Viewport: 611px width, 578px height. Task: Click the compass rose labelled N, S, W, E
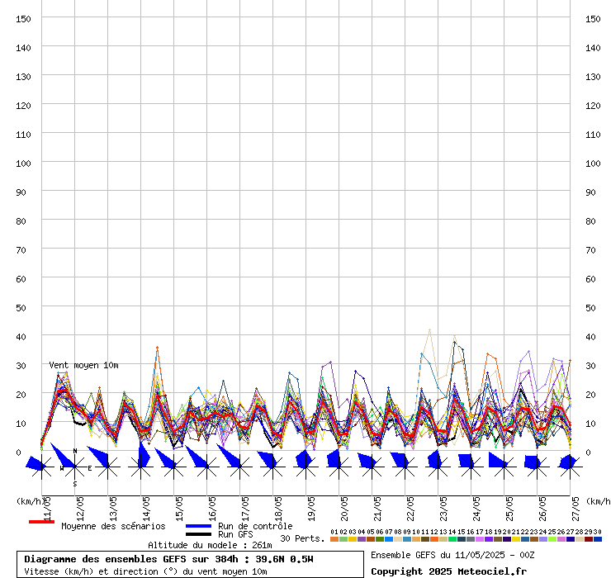(x=75, y=467)
